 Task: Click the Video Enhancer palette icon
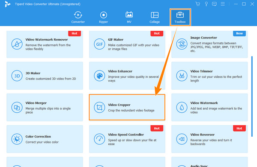tap(99, 76)
